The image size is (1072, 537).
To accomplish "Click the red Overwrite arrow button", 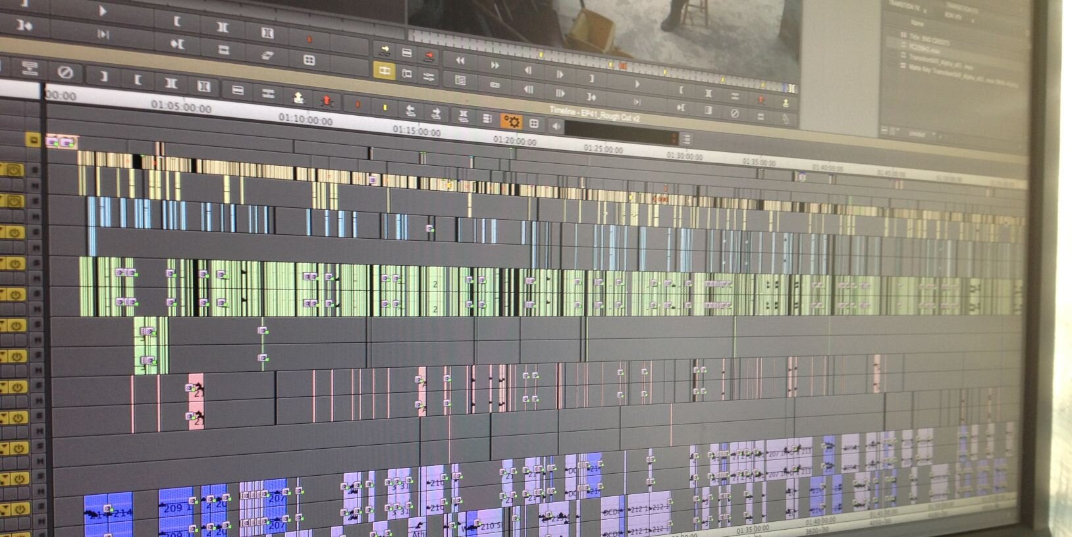I will [429, 55].
